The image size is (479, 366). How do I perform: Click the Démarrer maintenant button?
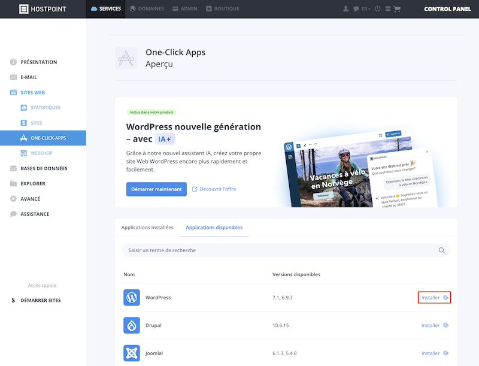pos(156,189)
